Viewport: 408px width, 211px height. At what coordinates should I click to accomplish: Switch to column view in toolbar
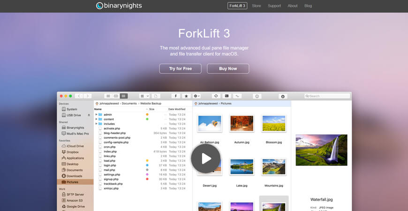pyautogui.click(x=116, y=96)
